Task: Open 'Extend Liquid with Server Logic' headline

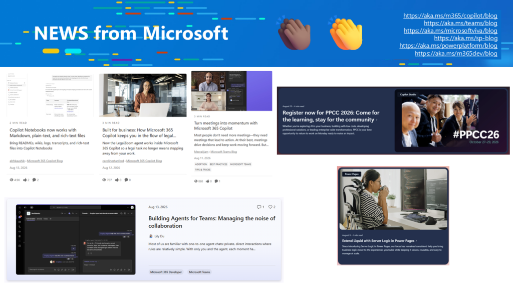Action: point(378,240)
